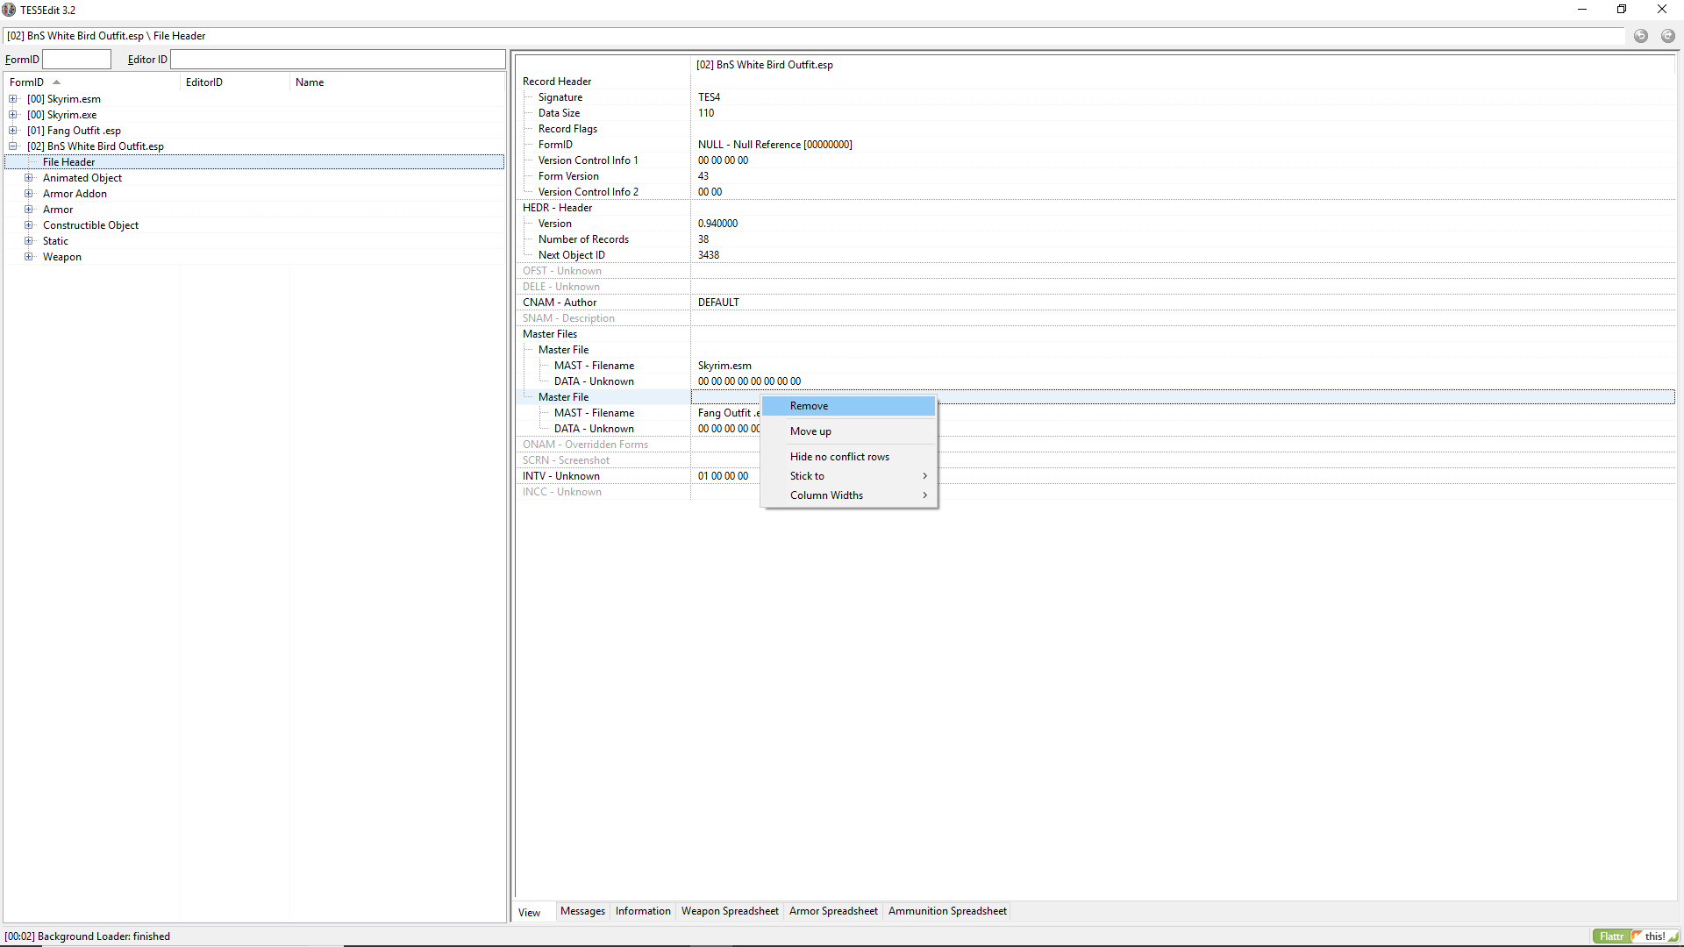Choose Move up from the context menu
This screenshot has height=947, width=1684.
848,431
